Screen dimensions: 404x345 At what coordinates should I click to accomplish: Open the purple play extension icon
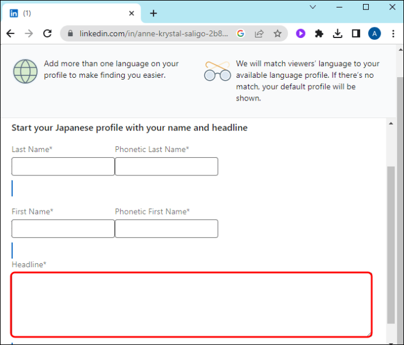(x=301, y=33)
